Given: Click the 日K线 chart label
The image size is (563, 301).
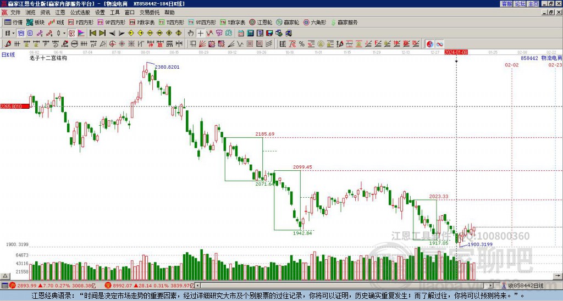Looking at the screenshot, I should coord(8,54).
